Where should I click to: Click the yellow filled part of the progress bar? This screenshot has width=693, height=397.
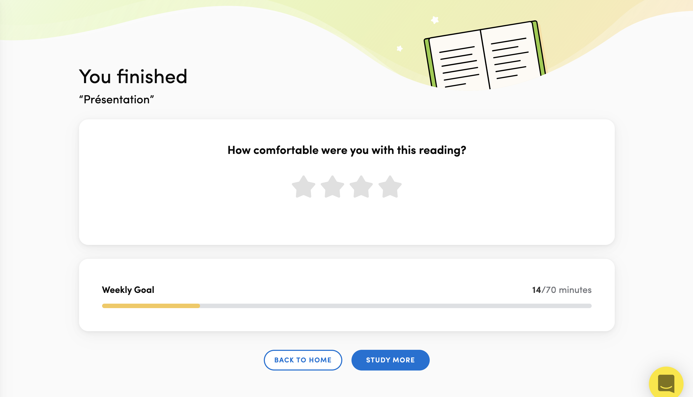(x=151, y=306)
